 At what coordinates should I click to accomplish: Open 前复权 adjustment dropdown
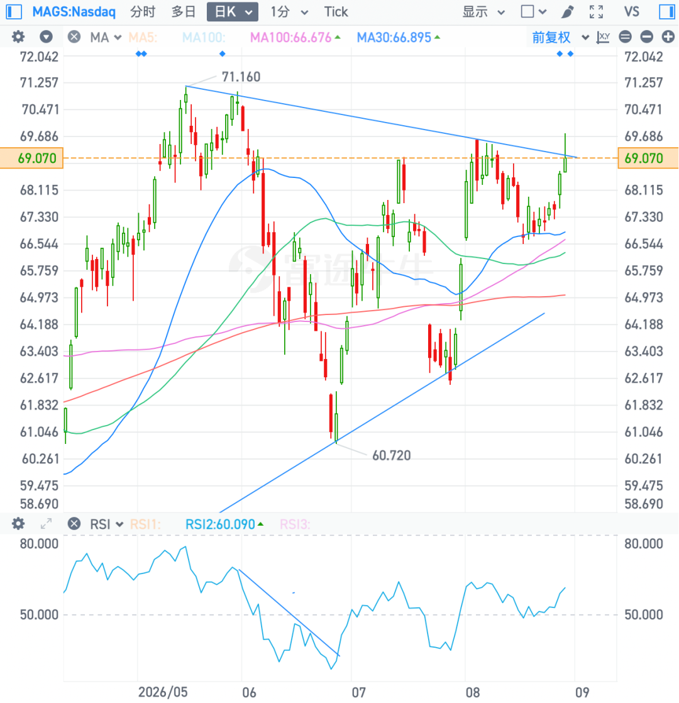click(x=560, y=37)
